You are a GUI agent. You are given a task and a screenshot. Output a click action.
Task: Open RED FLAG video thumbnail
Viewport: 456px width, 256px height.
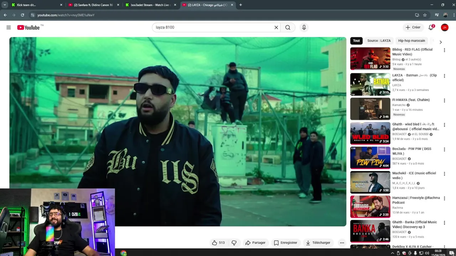370,59
